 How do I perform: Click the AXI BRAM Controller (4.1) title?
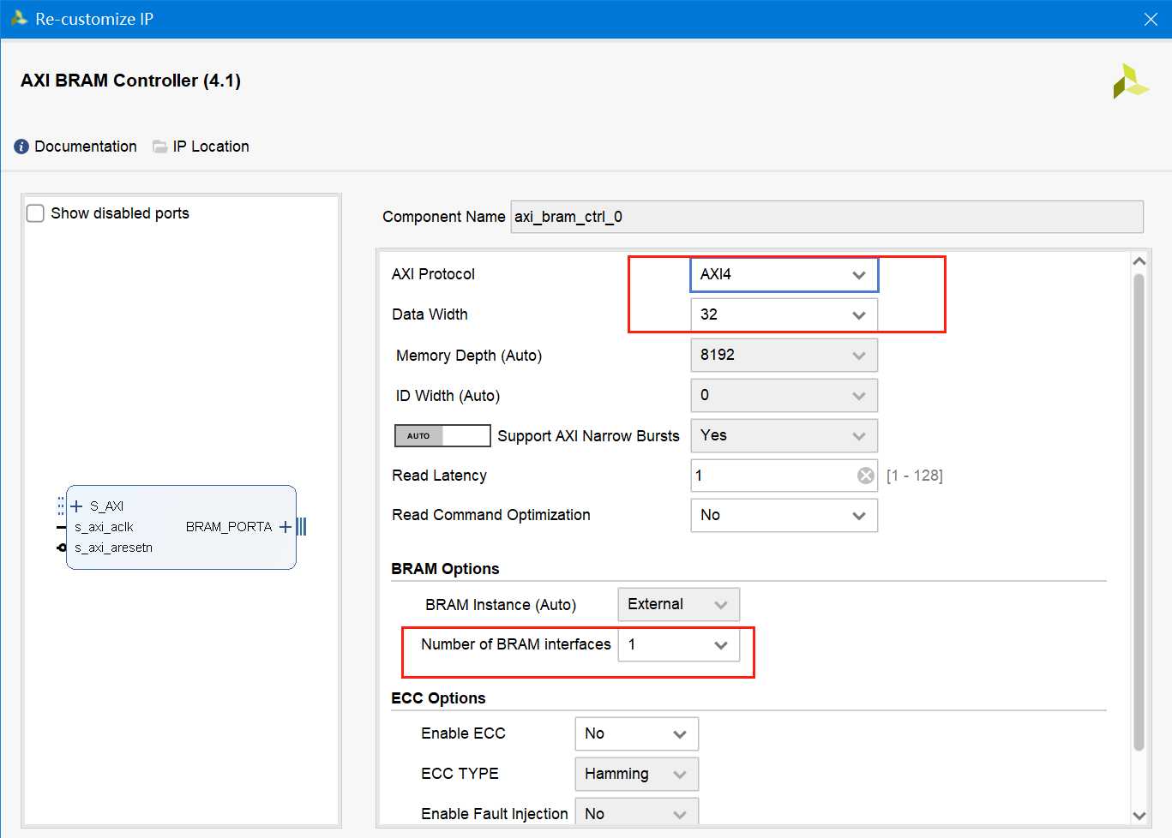pyautogui.click(x=130, y=81)
